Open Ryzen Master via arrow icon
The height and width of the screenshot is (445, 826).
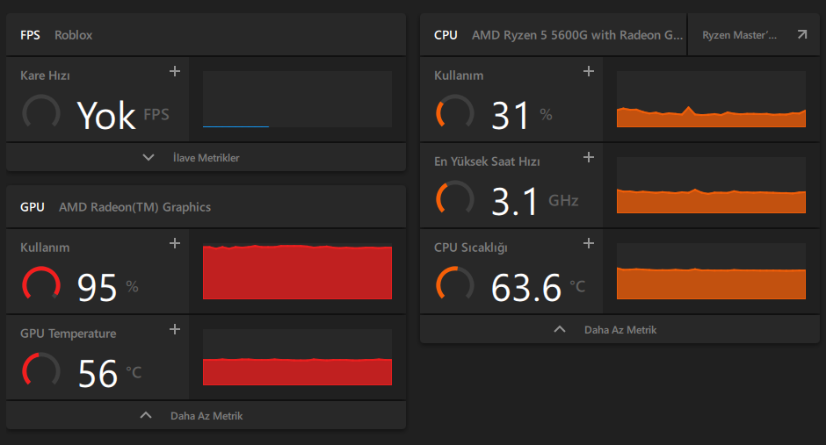[801, 35]
